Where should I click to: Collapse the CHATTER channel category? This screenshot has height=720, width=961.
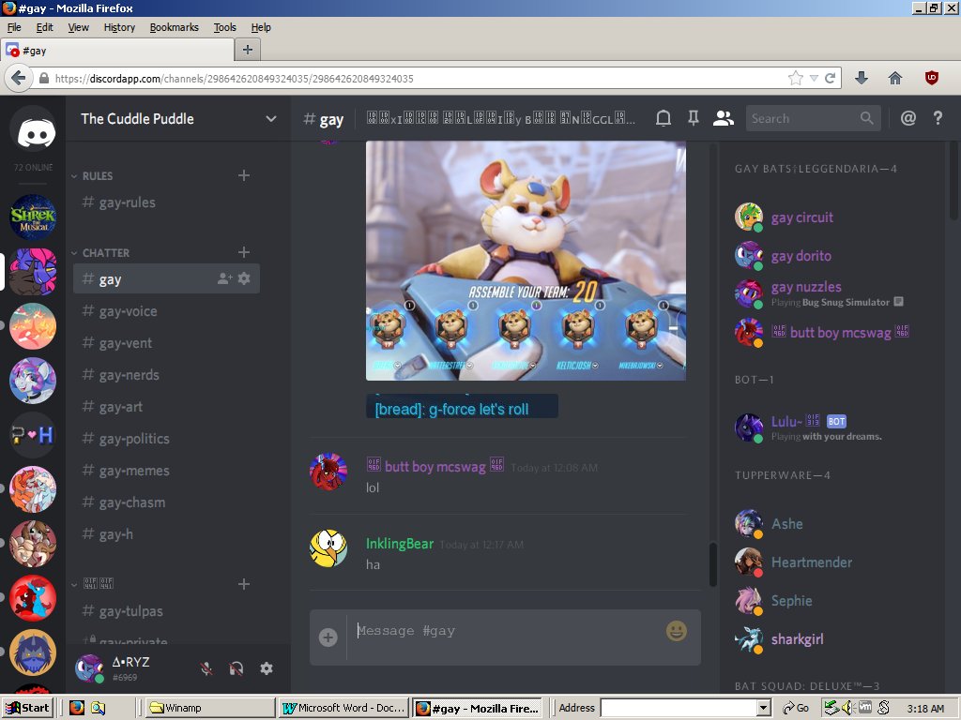pos(105,253)
